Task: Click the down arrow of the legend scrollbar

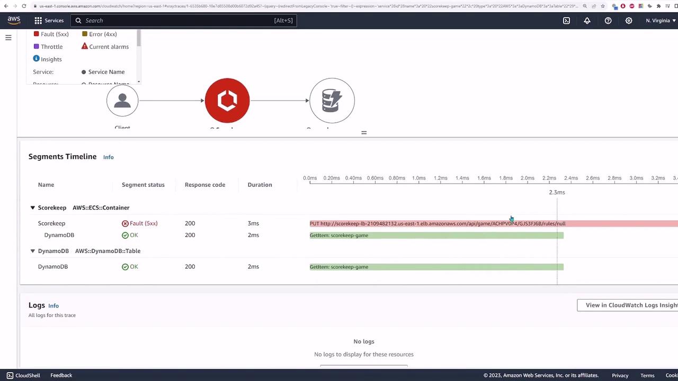Action: (x=139, y=81)
